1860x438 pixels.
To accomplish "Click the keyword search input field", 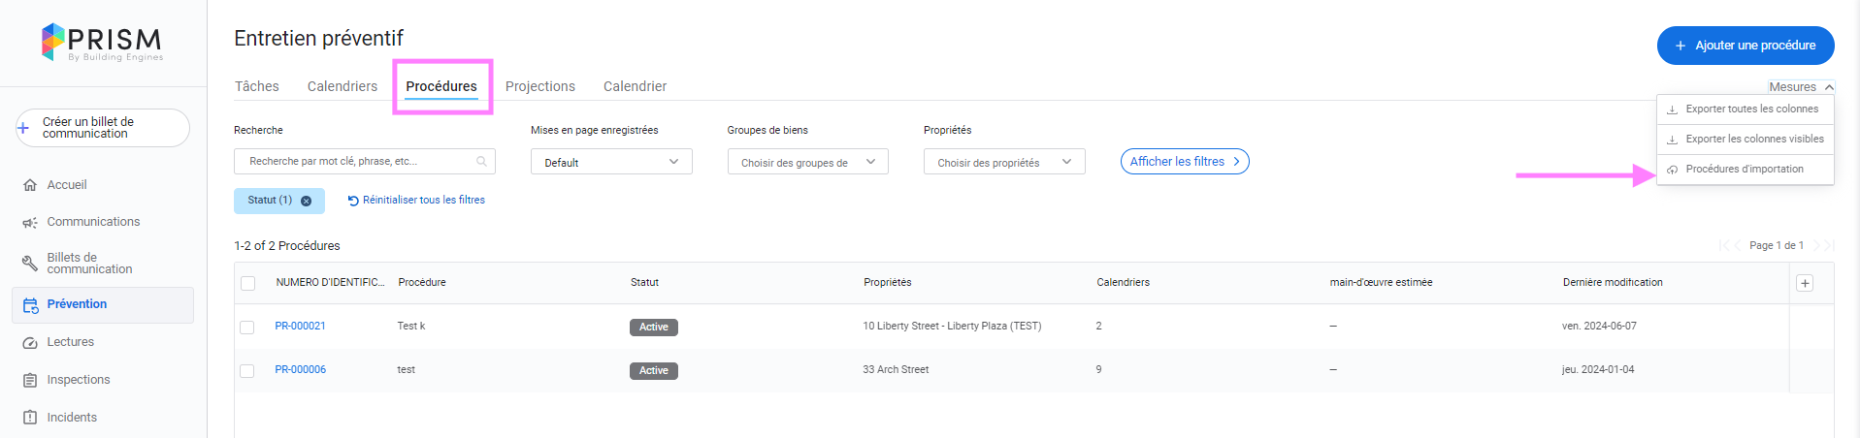I will [x=359, y=162].
